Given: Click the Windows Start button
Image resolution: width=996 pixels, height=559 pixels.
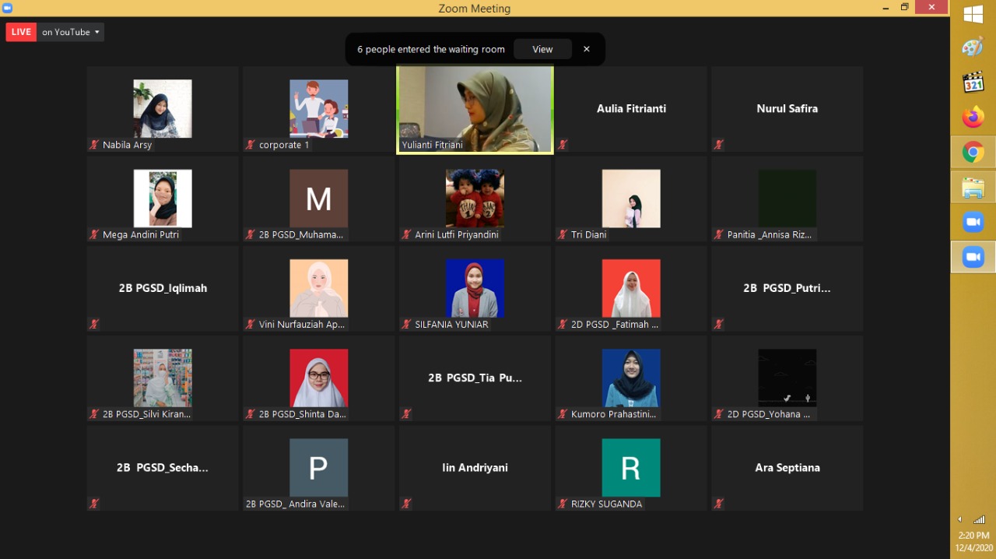Looking at the screenshot, I should (973, 14).
